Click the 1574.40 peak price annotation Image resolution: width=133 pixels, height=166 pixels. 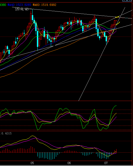click(22, 9)
